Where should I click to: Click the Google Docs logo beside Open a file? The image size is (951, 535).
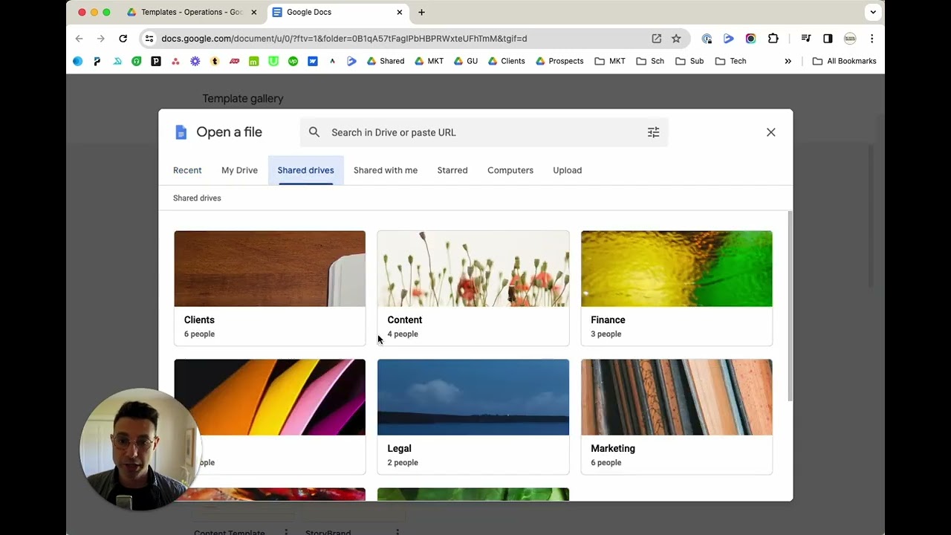181,132
